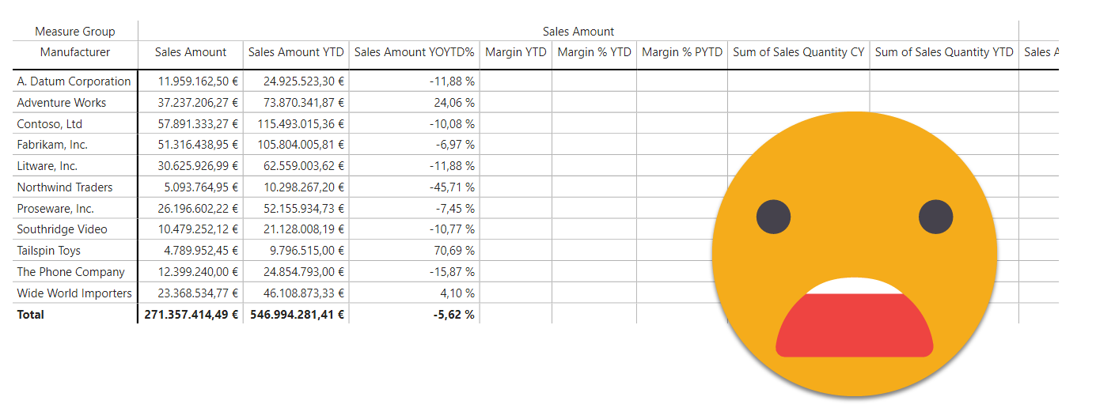Sort by the Sales Amount YTD column header

coord(296,52)
